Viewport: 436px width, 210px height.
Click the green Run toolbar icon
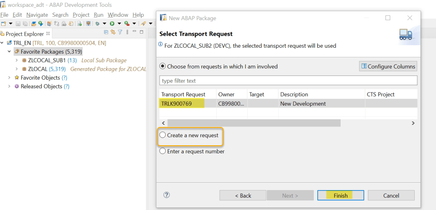tap(112, 23)
